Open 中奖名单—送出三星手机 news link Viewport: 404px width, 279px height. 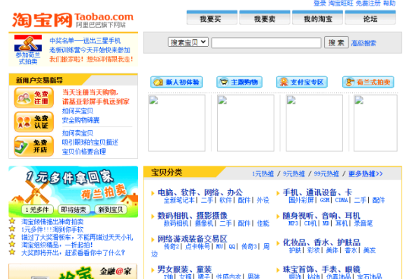pyautogui.click(x=85, y=41)
